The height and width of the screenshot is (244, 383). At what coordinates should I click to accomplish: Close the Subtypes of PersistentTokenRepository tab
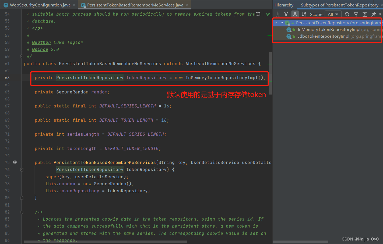tap(381, 5)
